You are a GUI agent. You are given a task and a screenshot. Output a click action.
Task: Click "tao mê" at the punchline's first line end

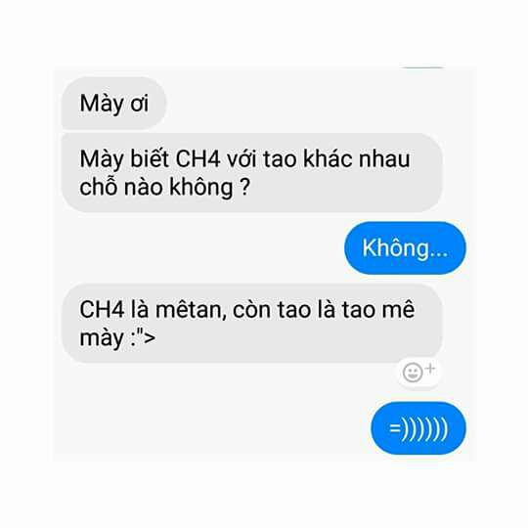tap(378, 309)
